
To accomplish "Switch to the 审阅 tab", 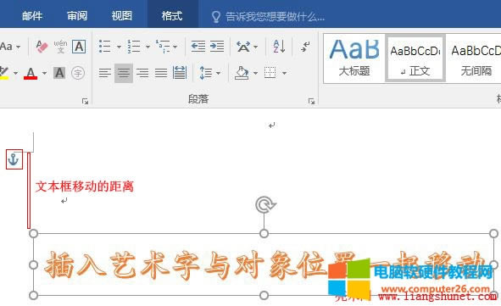I will coord(77,15).
